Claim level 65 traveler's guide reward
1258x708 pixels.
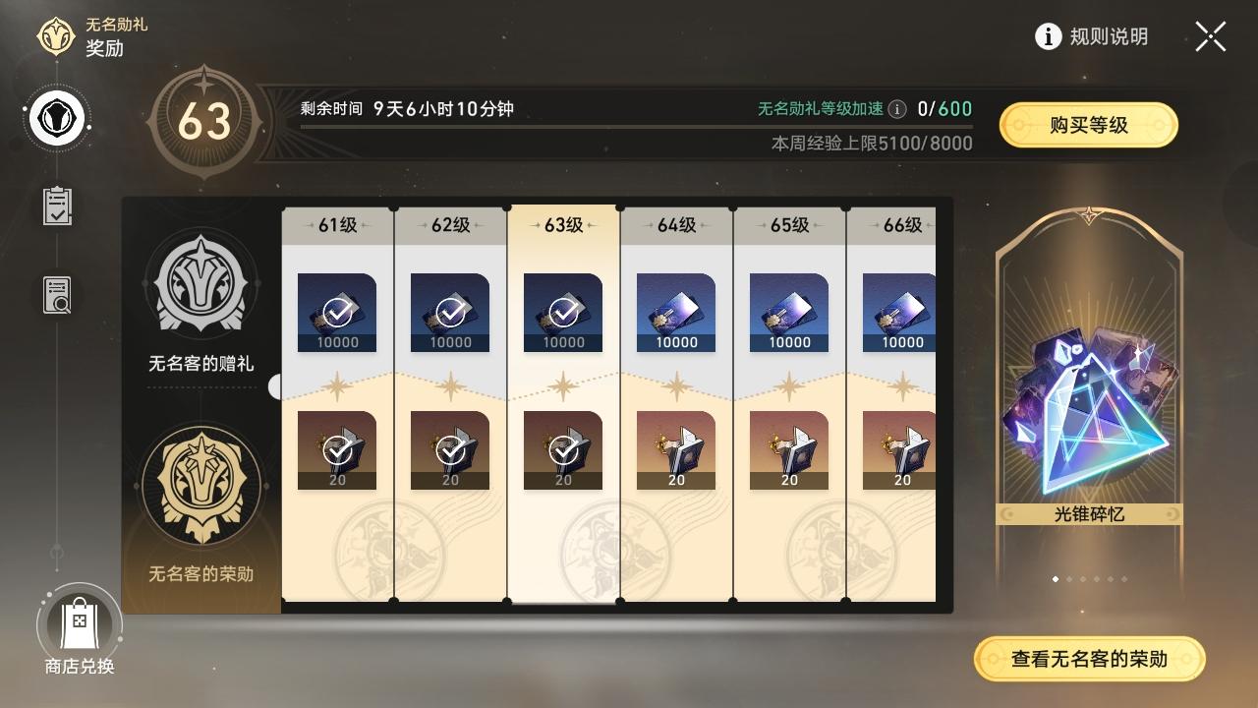[x=789, y=450]
